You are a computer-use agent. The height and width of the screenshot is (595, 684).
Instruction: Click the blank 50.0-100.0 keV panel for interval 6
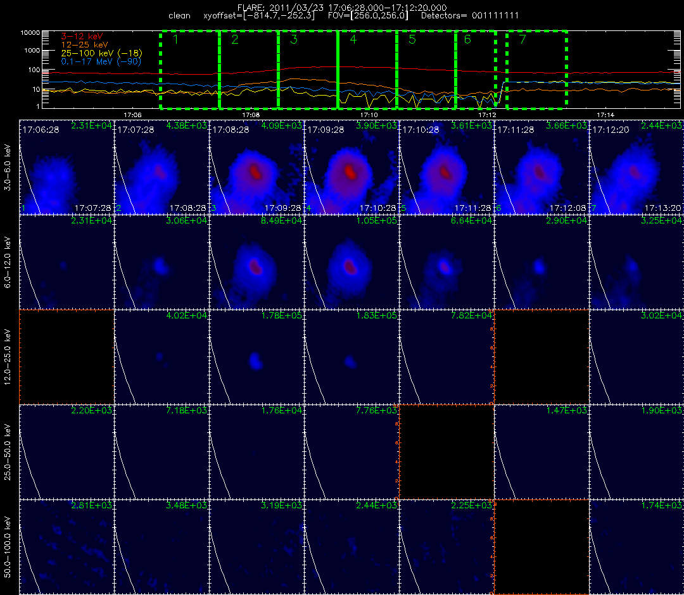point(541,547)
